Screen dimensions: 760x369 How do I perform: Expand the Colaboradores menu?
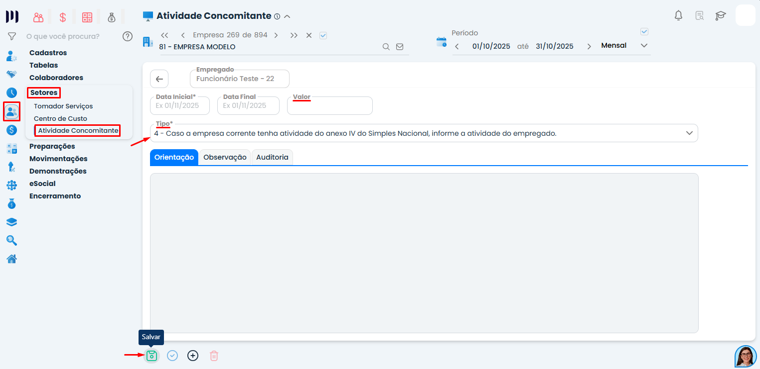(56, 78)
